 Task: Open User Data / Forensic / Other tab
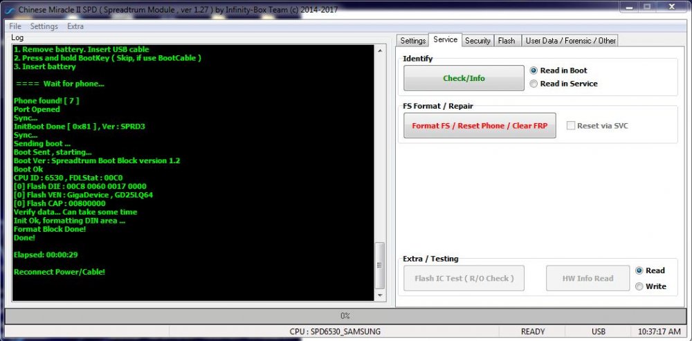[571, 41]
